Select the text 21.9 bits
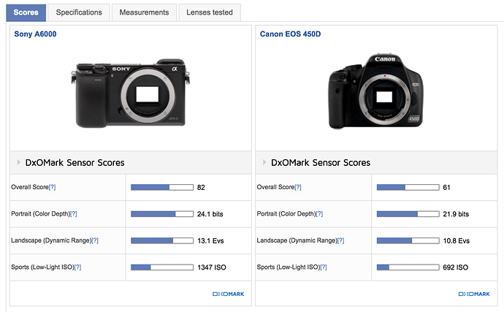504x312 pixels. tap(456, 214)
